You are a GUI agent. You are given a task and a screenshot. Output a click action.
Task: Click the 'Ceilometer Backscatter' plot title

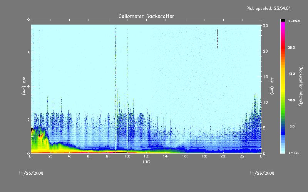[x=146, y=16]
